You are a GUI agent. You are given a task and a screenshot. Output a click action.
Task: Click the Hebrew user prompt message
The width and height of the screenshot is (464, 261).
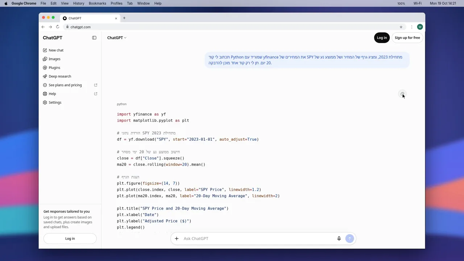307,60
